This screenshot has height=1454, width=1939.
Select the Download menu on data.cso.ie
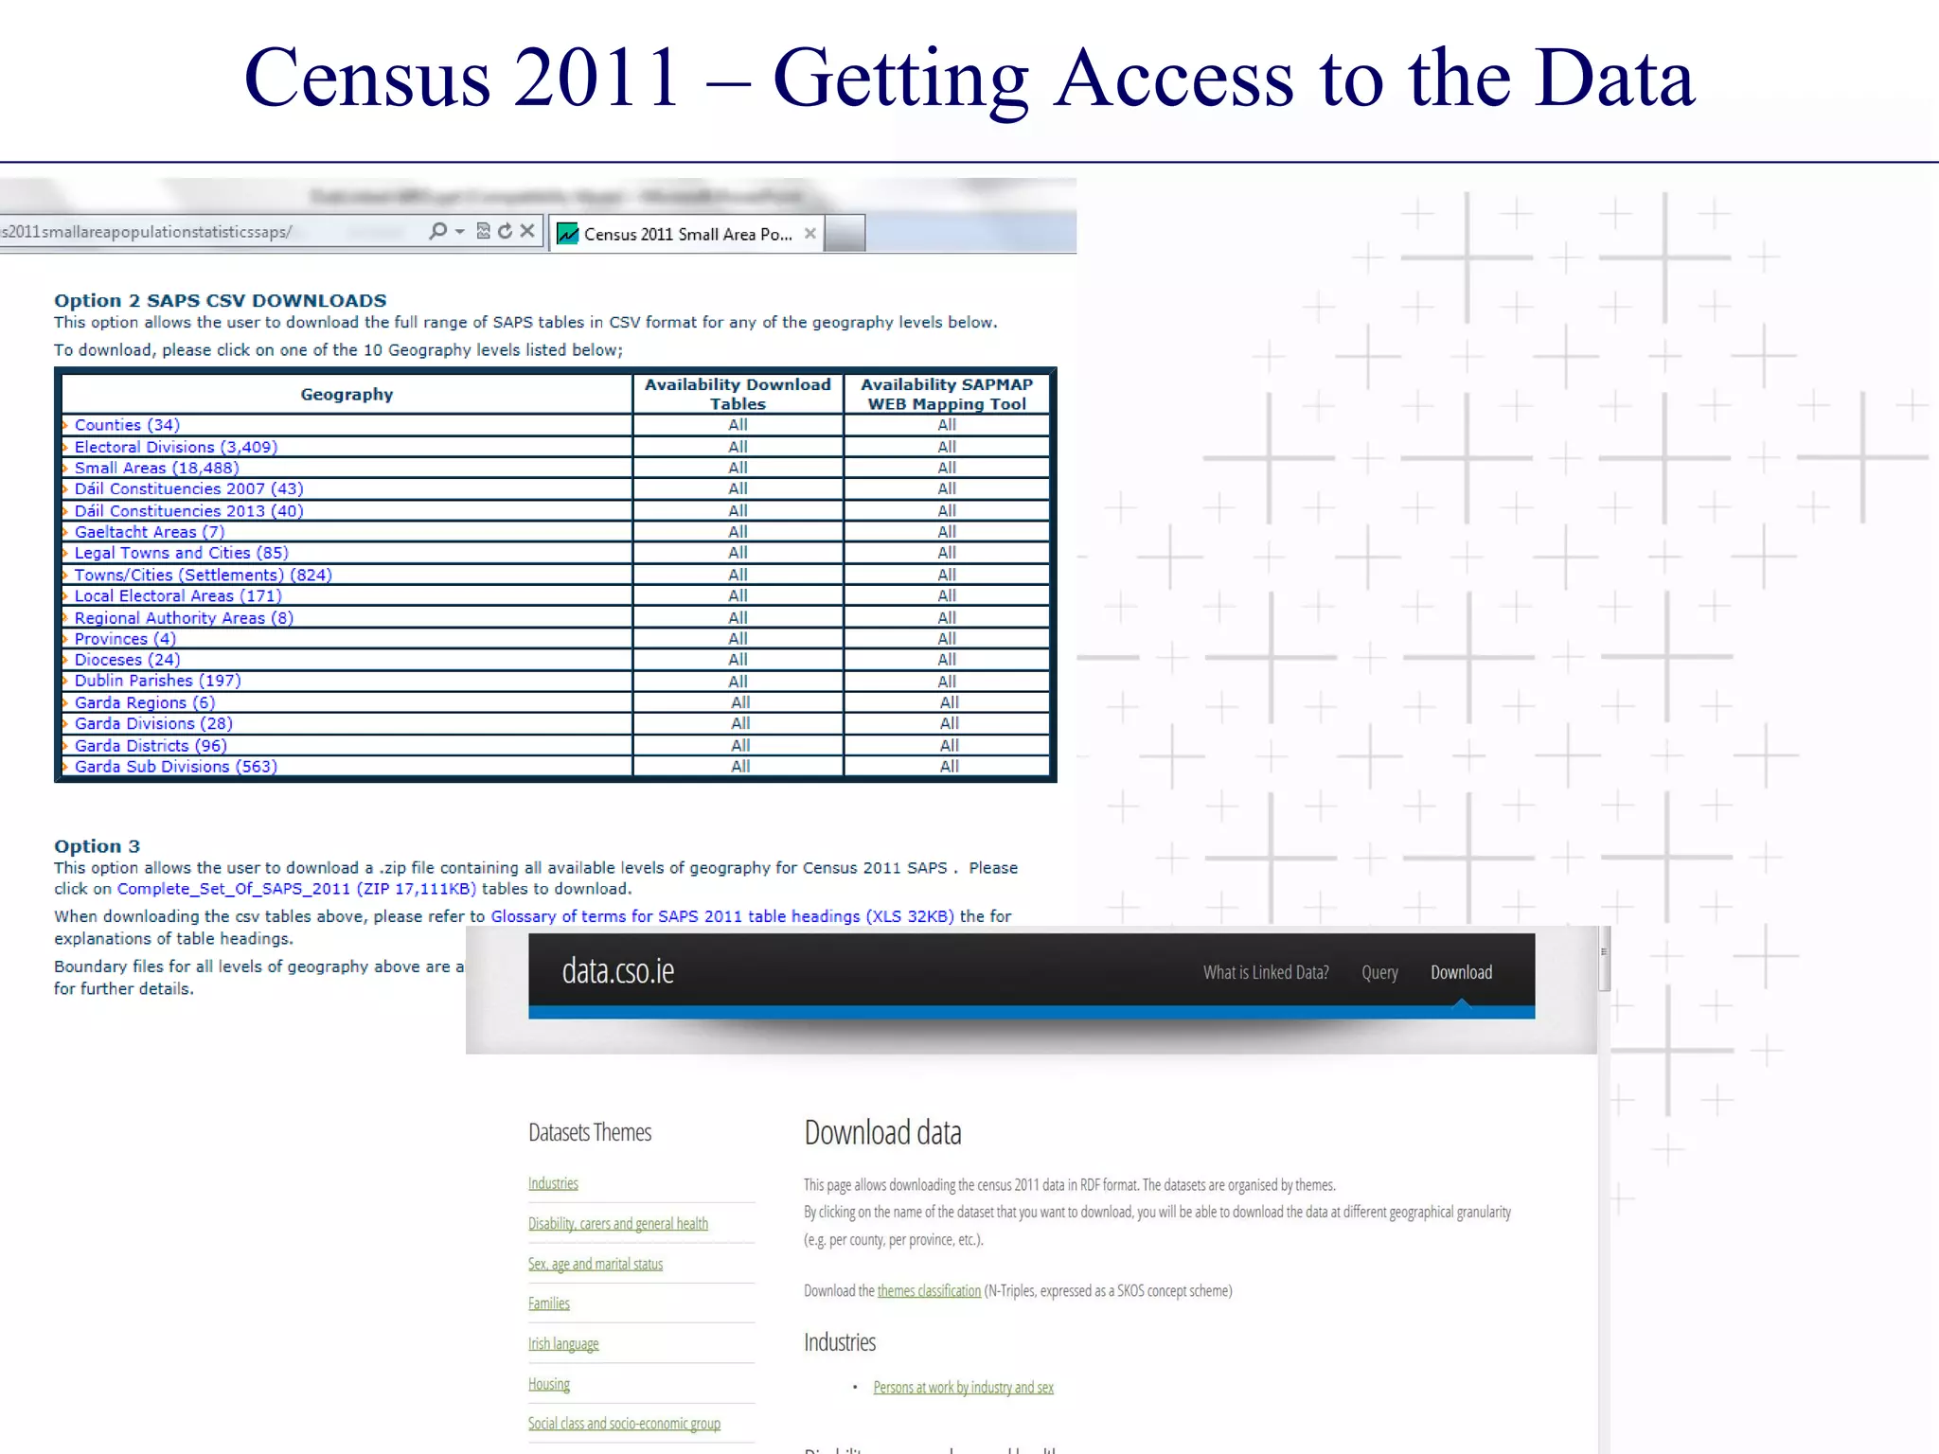pos(1461,972)
